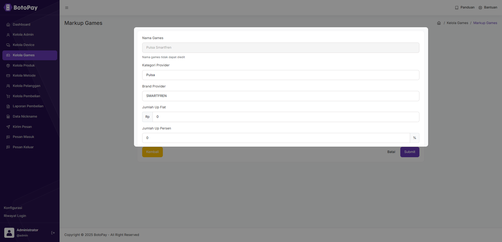Viewport: 502px width, 242px height.
Task: Click the Data Nickname icon
Action: [8, 117]
